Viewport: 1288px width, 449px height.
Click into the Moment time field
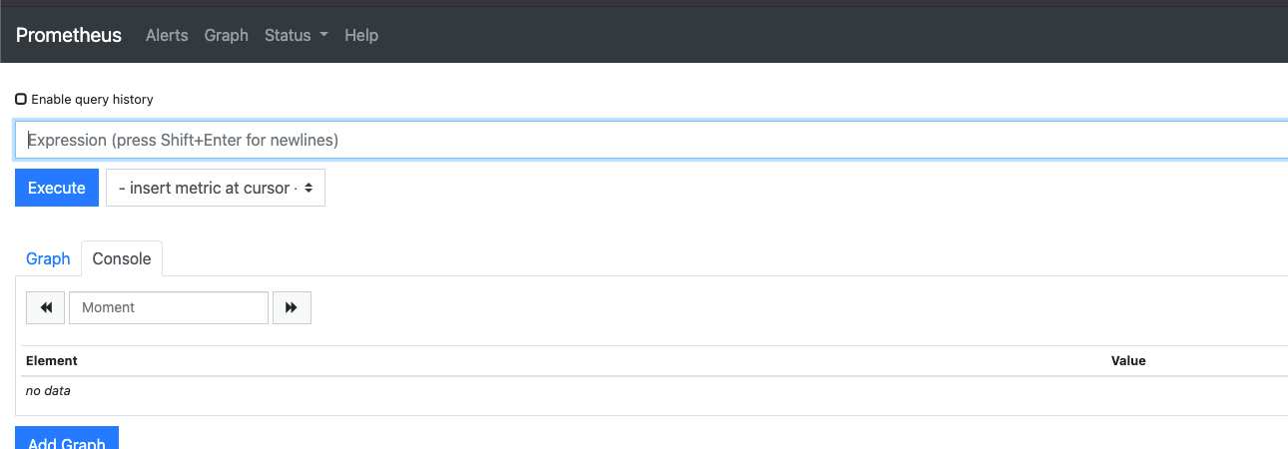click(x=169, y=307)
